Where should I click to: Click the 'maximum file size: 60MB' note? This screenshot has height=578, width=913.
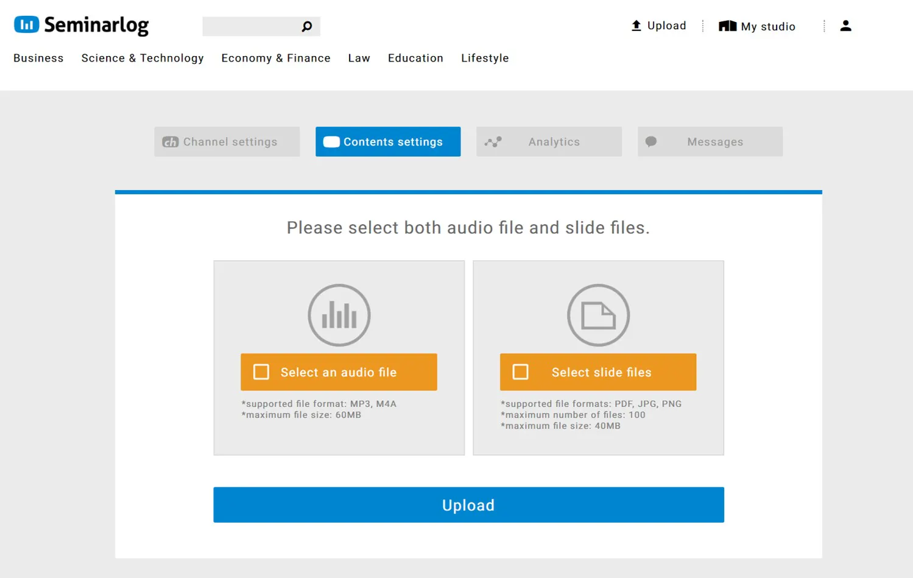click(x=301, y=415)
